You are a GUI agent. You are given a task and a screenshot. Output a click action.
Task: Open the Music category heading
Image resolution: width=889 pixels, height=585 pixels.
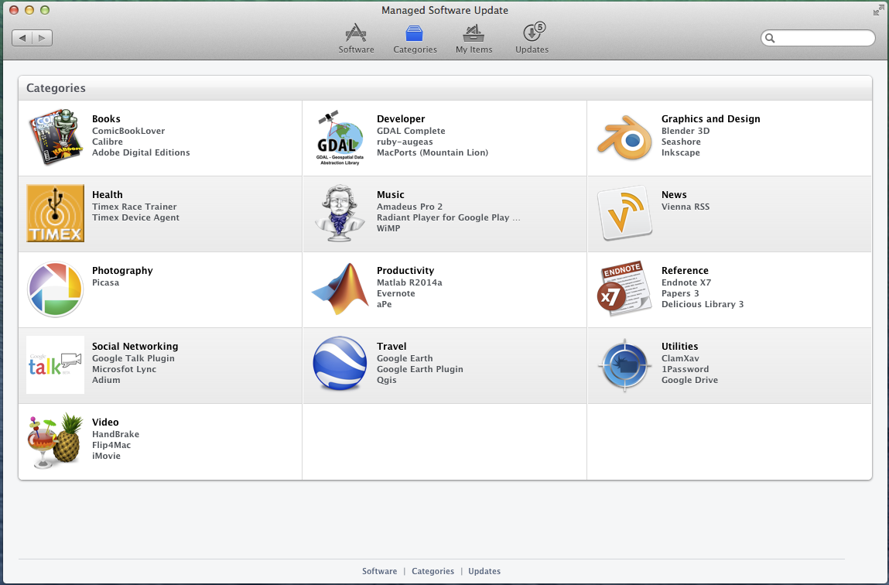[390, 195]
